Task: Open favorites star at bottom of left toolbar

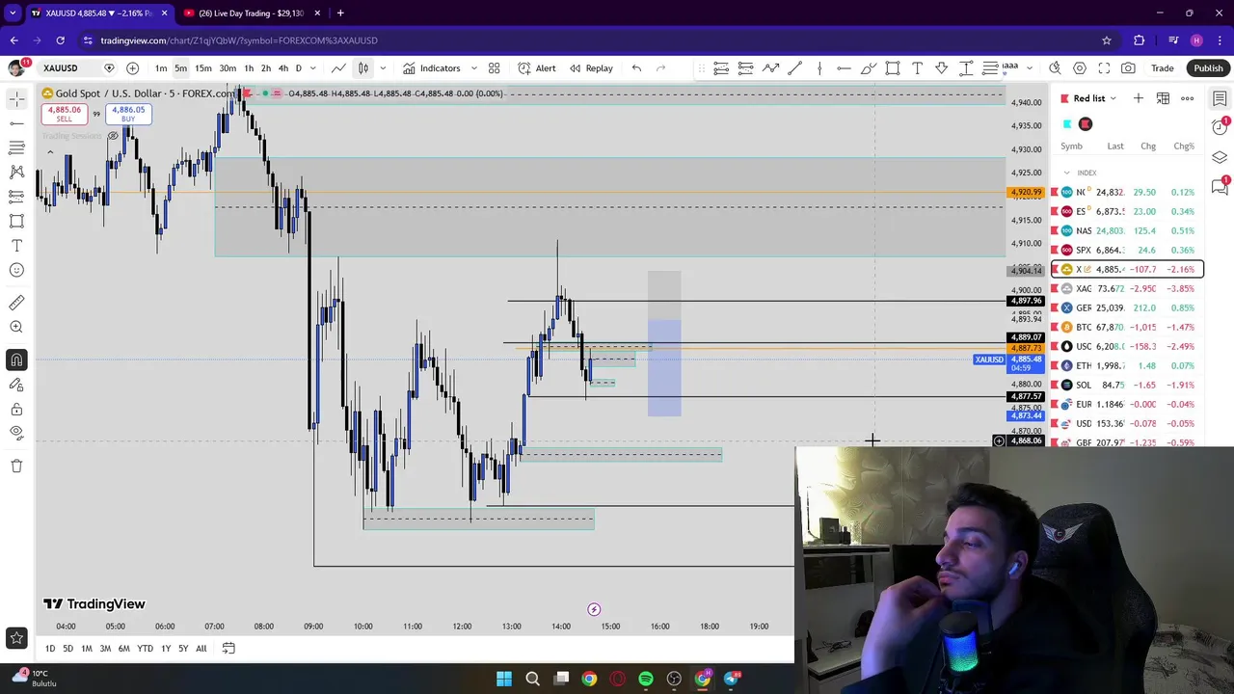Action: (x=16, y=637)
